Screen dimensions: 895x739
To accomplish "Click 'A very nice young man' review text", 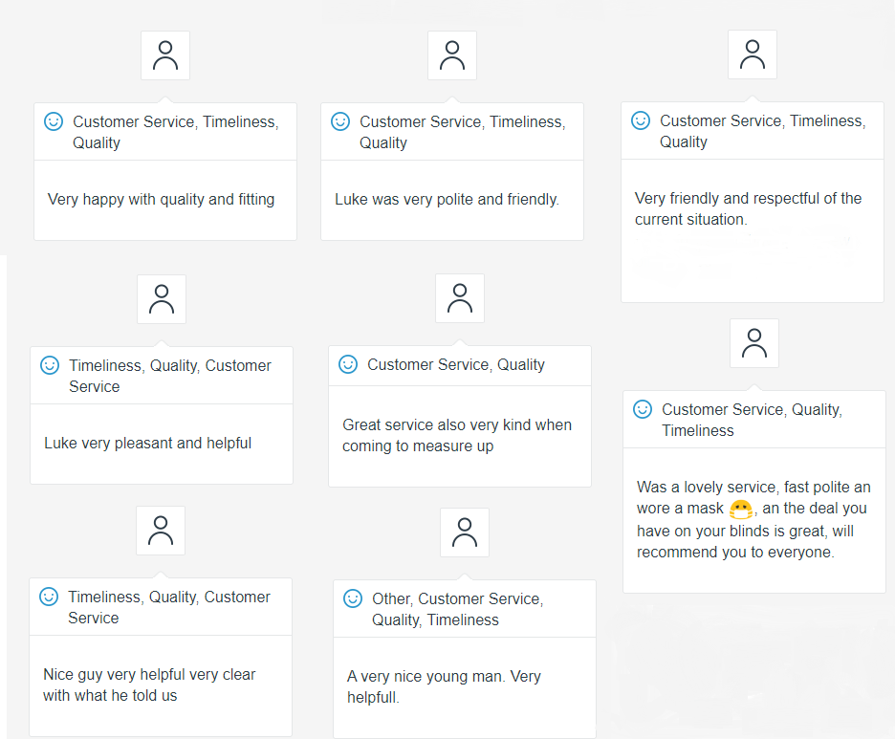I will pyautogui.click(x=444, y=686).
